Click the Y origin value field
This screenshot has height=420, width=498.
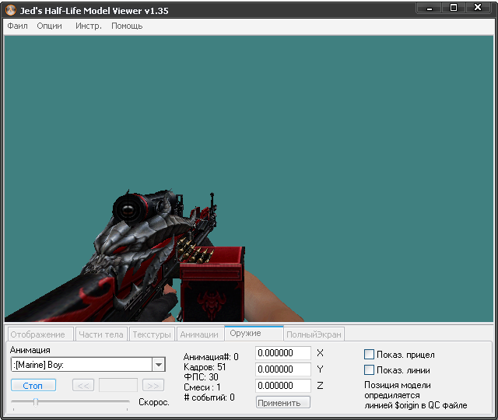tap(283, 369)
